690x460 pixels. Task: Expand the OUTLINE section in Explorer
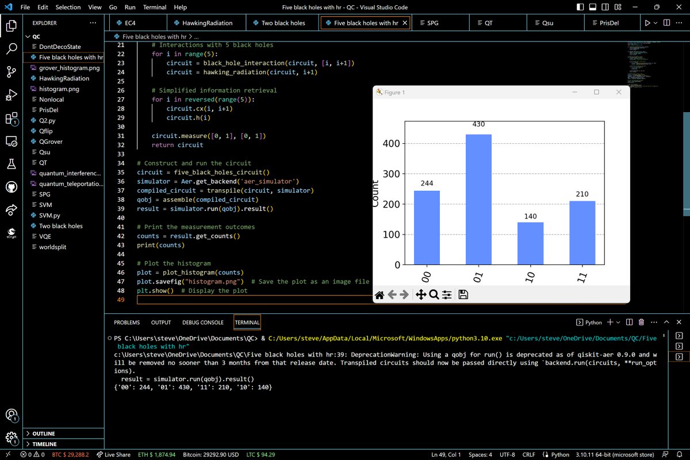tap(44, 434)
